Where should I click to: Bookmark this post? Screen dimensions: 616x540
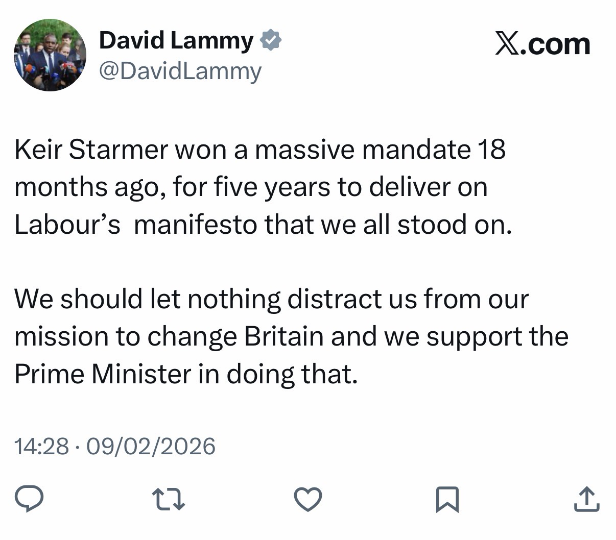click(x=447, y=499)
